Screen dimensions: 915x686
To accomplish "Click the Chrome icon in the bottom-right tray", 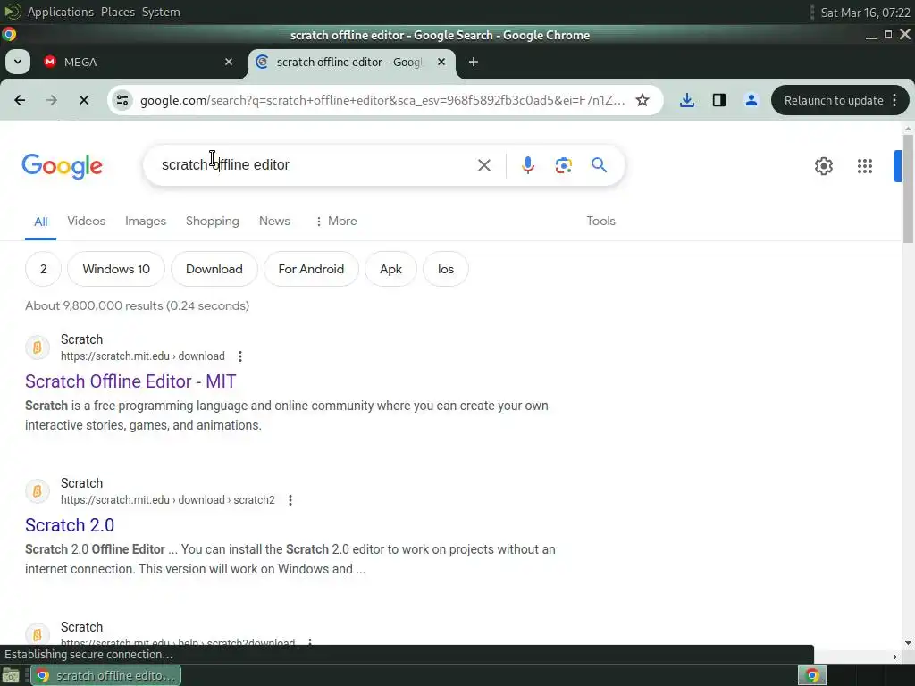I will click(811, 675).
